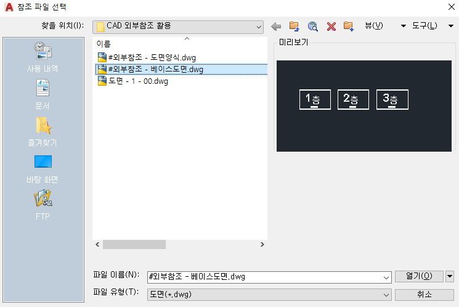This screenshot has height=307, width=459.
Task: Click the scroll right arrow
Action: (262, 244)
